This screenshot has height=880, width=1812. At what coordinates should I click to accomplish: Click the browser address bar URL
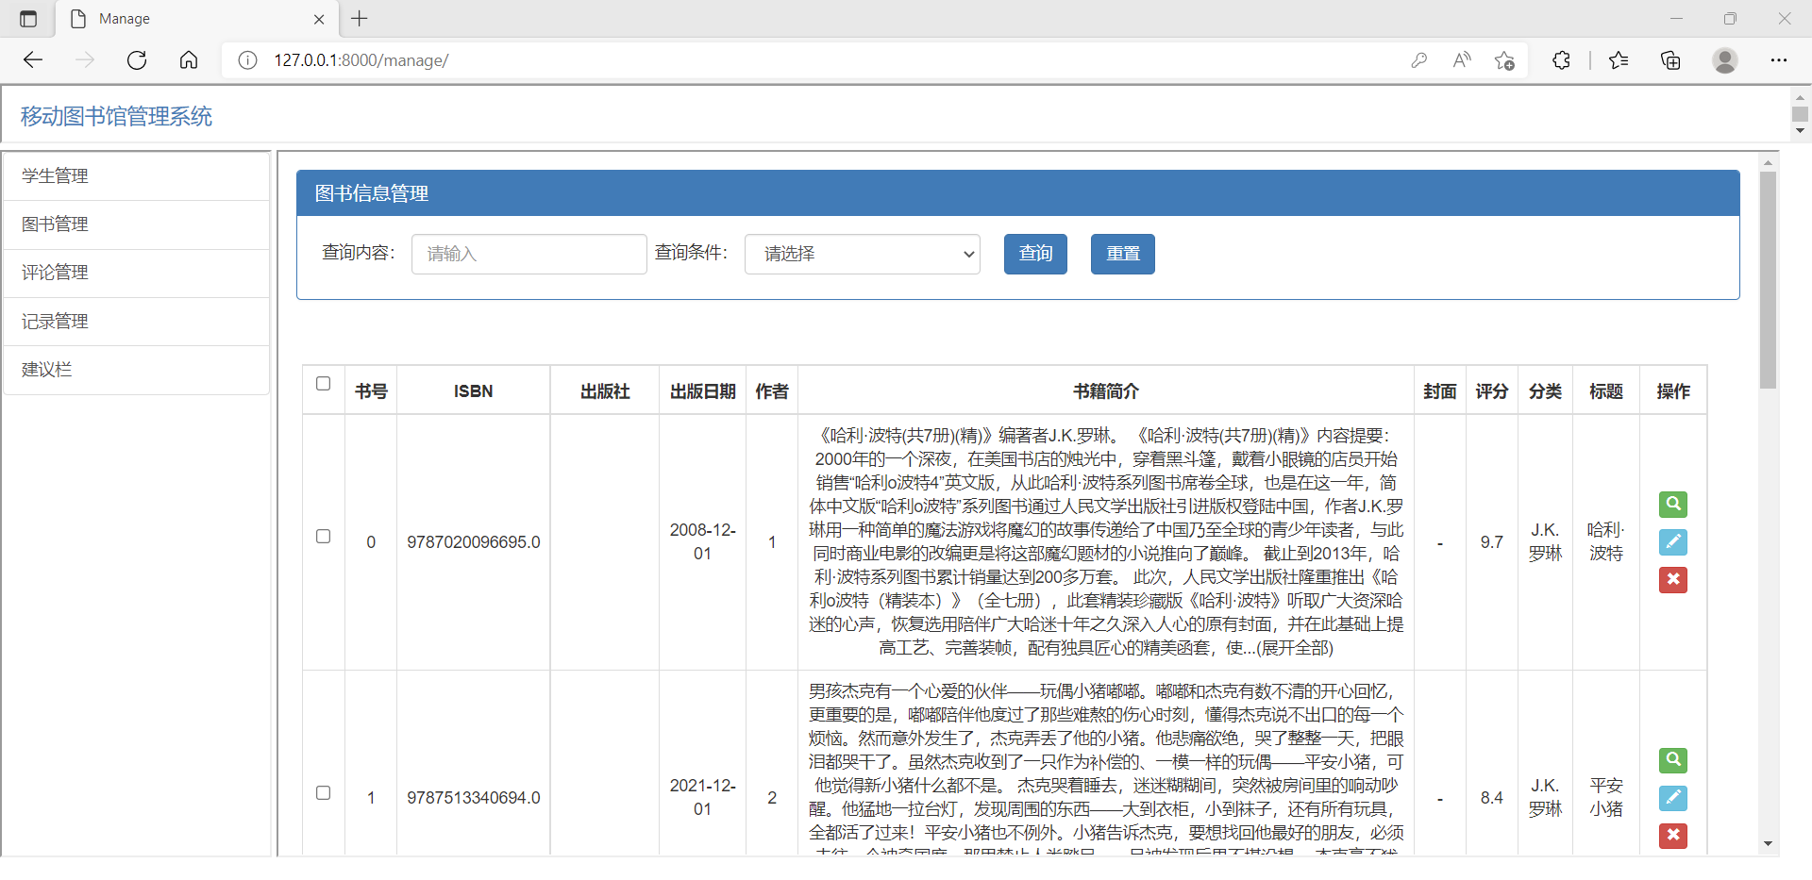pos(361,60)
